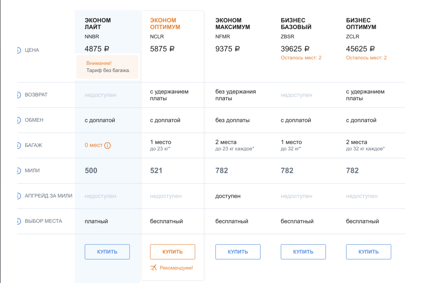Viewport: 422px width, 283px height.
Task: Select ЭКОНОМ ОПТИМУМ column header
Action: point(165,24)
